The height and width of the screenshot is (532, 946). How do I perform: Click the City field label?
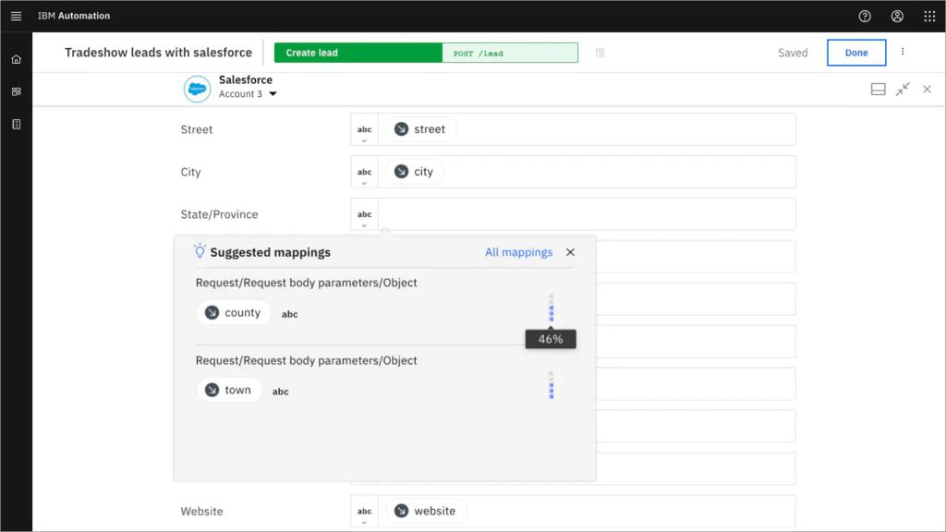pos(190,172)
